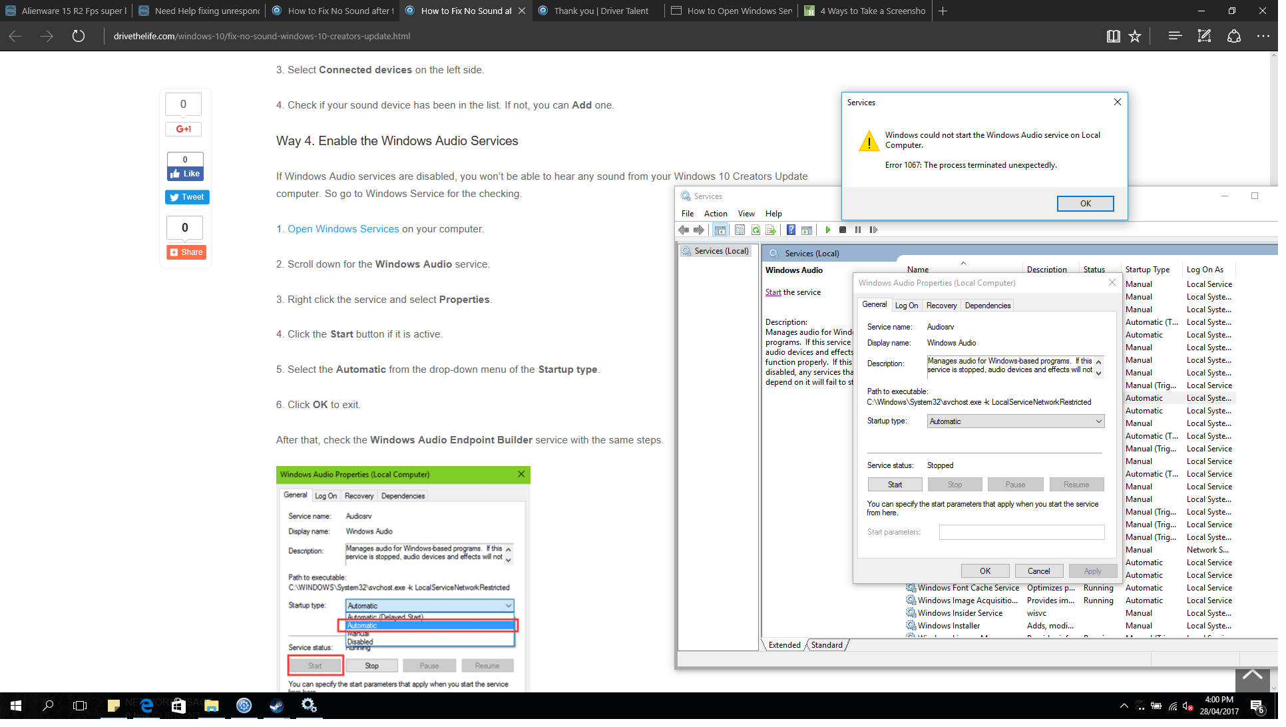Click the Twitter Tweet button

[188, 198]
